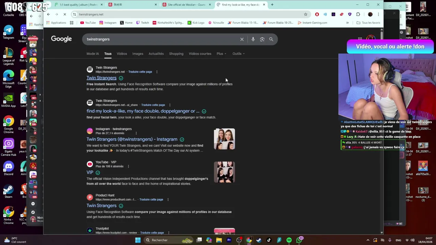The image size is (436, 245).
Task: Show more bookmarks chevron
Action: coord(347,23)
